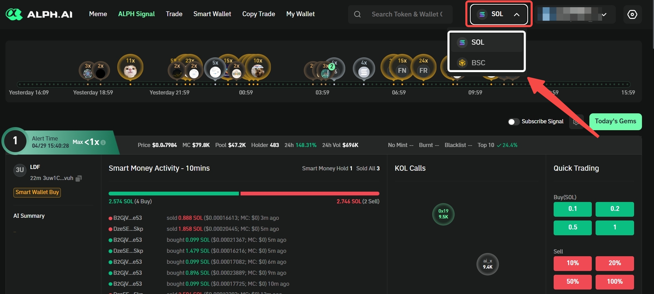Click the 22m 3uw1C...vuh address text
Image resolution: width=654 pixels, height=294 pixels.
[52, 178]
